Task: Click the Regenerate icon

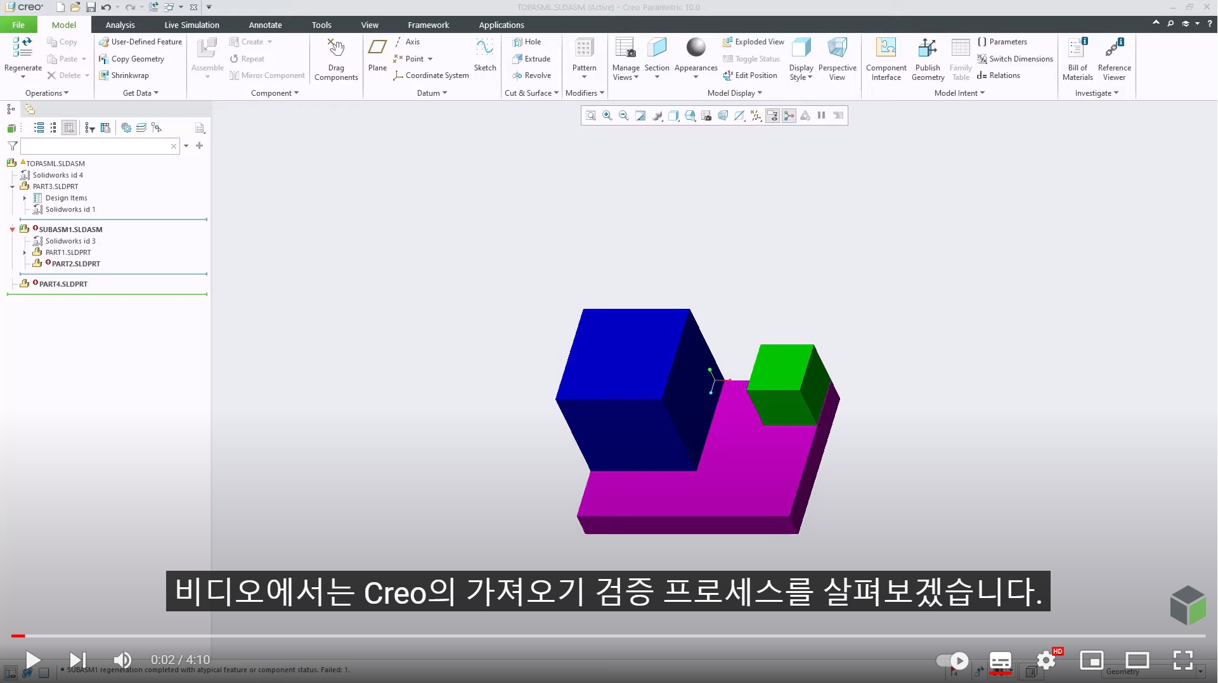Action: point(23,47)
